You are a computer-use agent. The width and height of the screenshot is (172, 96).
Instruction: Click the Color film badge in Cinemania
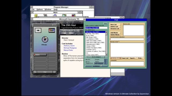52,30
